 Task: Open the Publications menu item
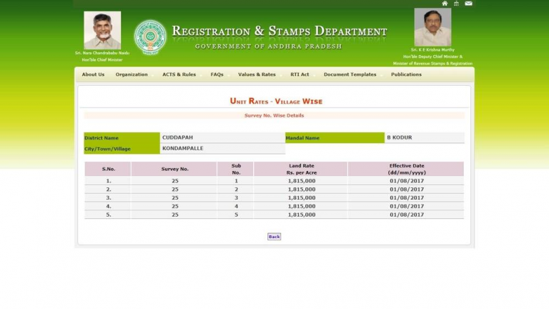tap(406, 74)
